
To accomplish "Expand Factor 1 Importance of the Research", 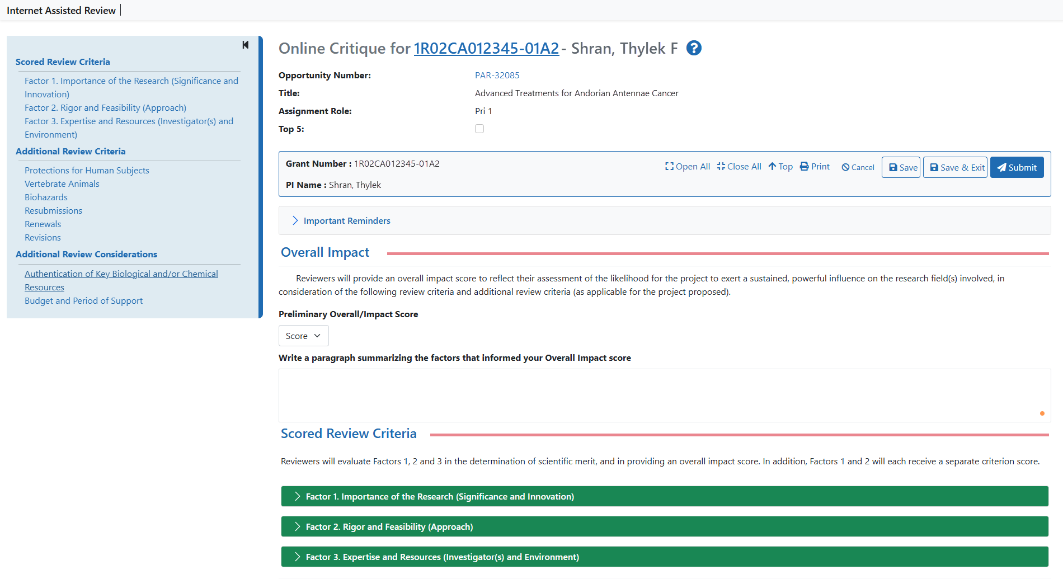I will coord(439,497).
